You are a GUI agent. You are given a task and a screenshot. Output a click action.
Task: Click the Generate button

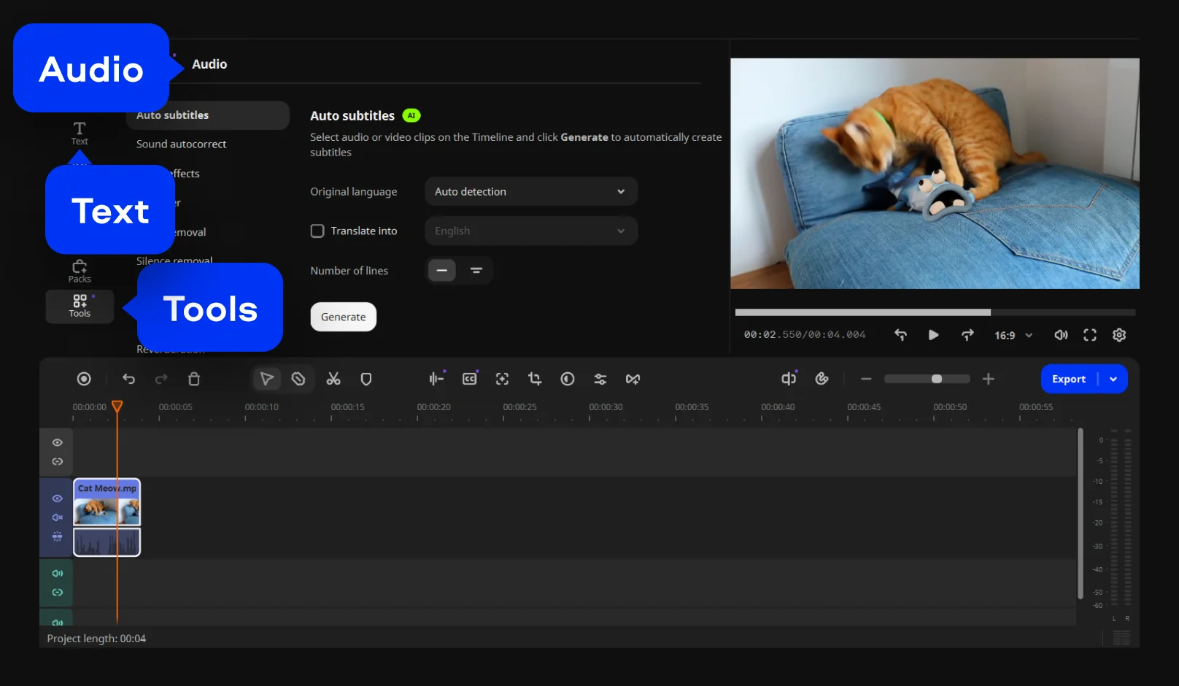pos(343,317)
